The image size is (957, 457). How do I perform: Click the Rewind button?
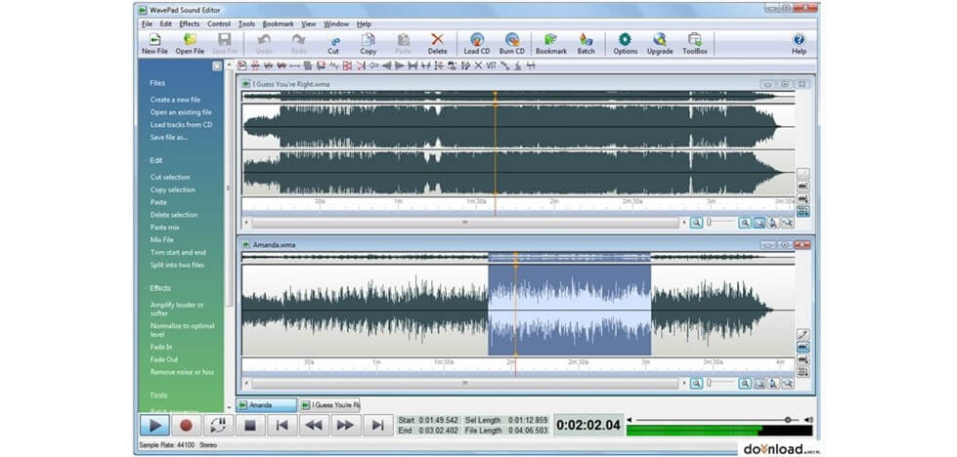tap(314, 425)
